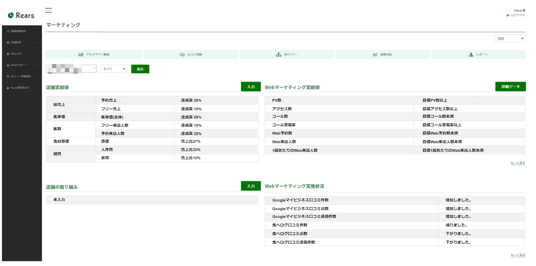Click the logout icon beside ログアウト
Image resolution: width=536 pixels, height=266 pixels.
click(x=508, y=15)
